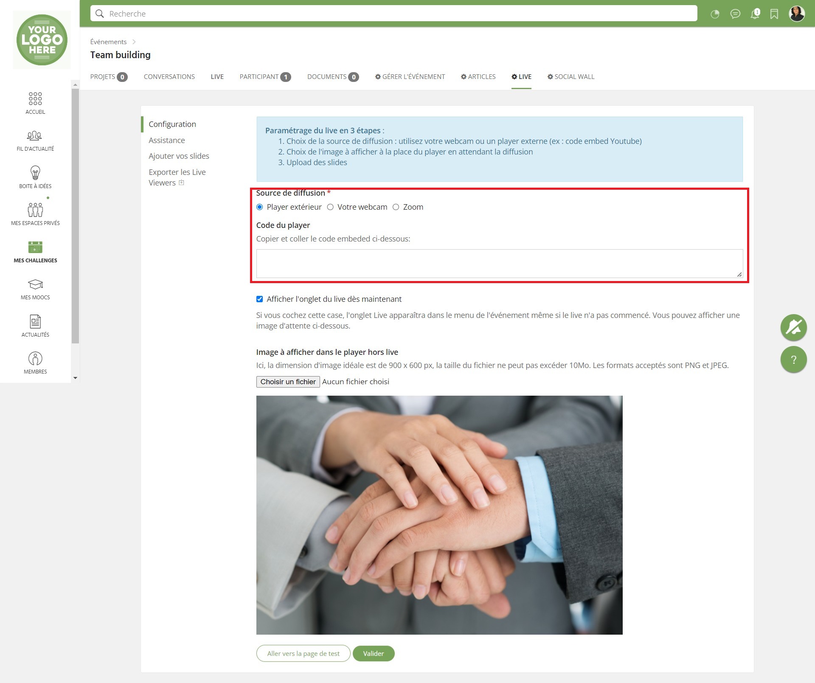Click the Valider button
The width and height of the screenshot is (815, 683).
tap(373, 654)
